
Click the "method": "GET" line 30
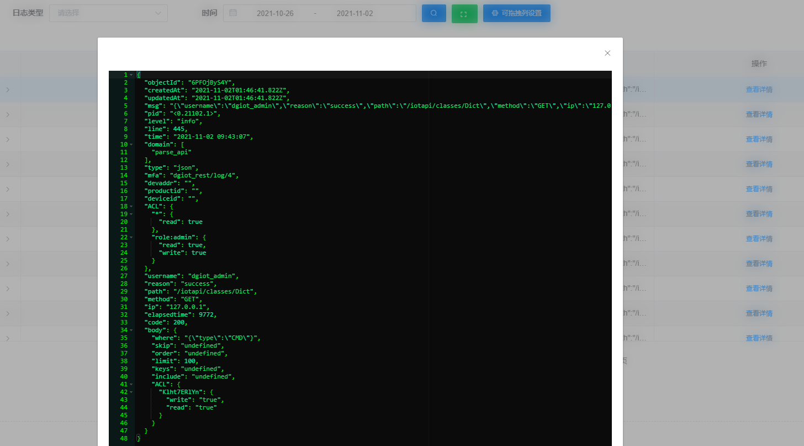(x=173, y=299)
